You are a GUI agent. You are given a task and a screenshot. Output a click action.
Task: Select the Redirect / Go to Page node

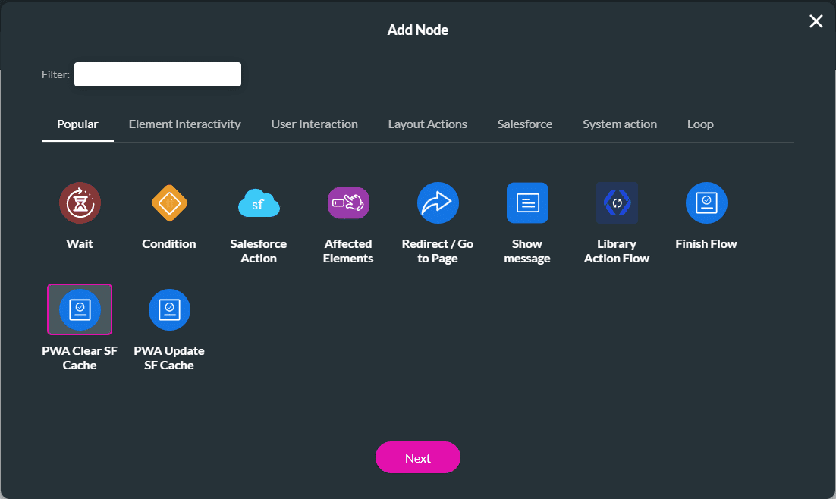click(437, 202)
